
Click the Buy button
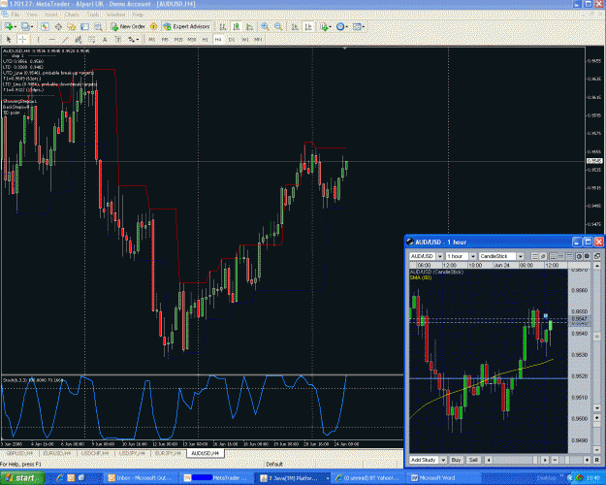456,460
